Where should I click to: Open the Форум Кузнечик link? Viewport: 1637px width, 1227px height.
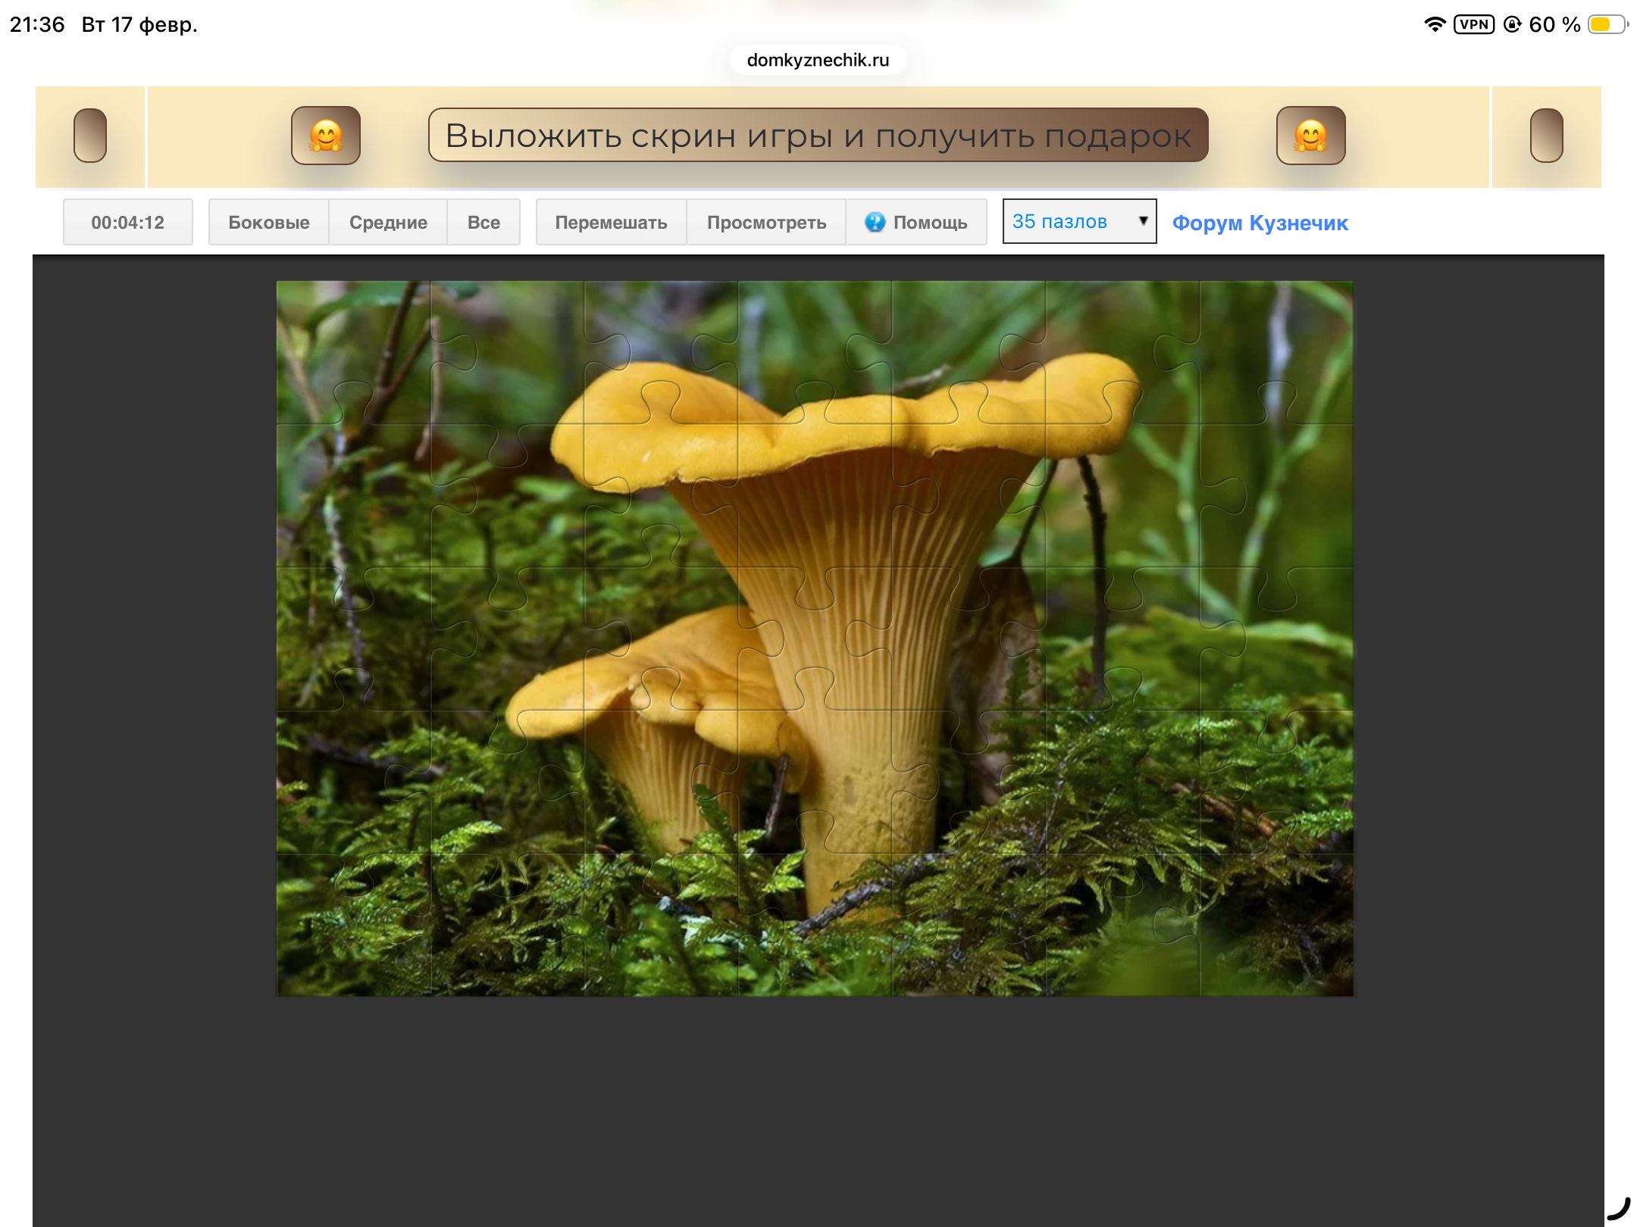point(1260,223)
